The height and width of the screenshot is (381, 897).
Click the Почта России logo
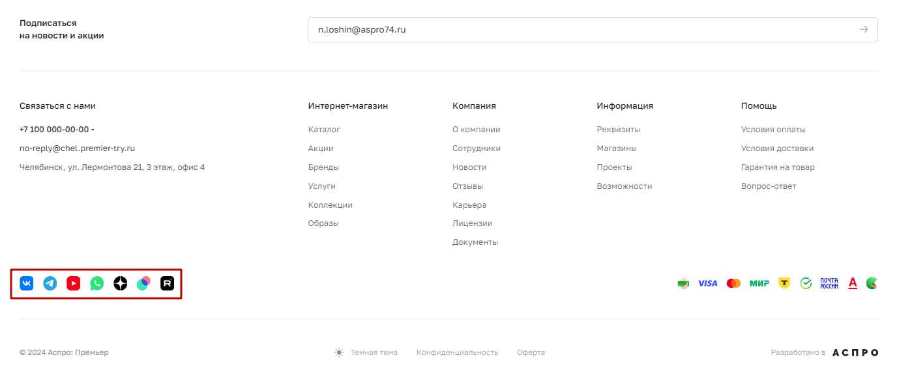click(829, 283)
